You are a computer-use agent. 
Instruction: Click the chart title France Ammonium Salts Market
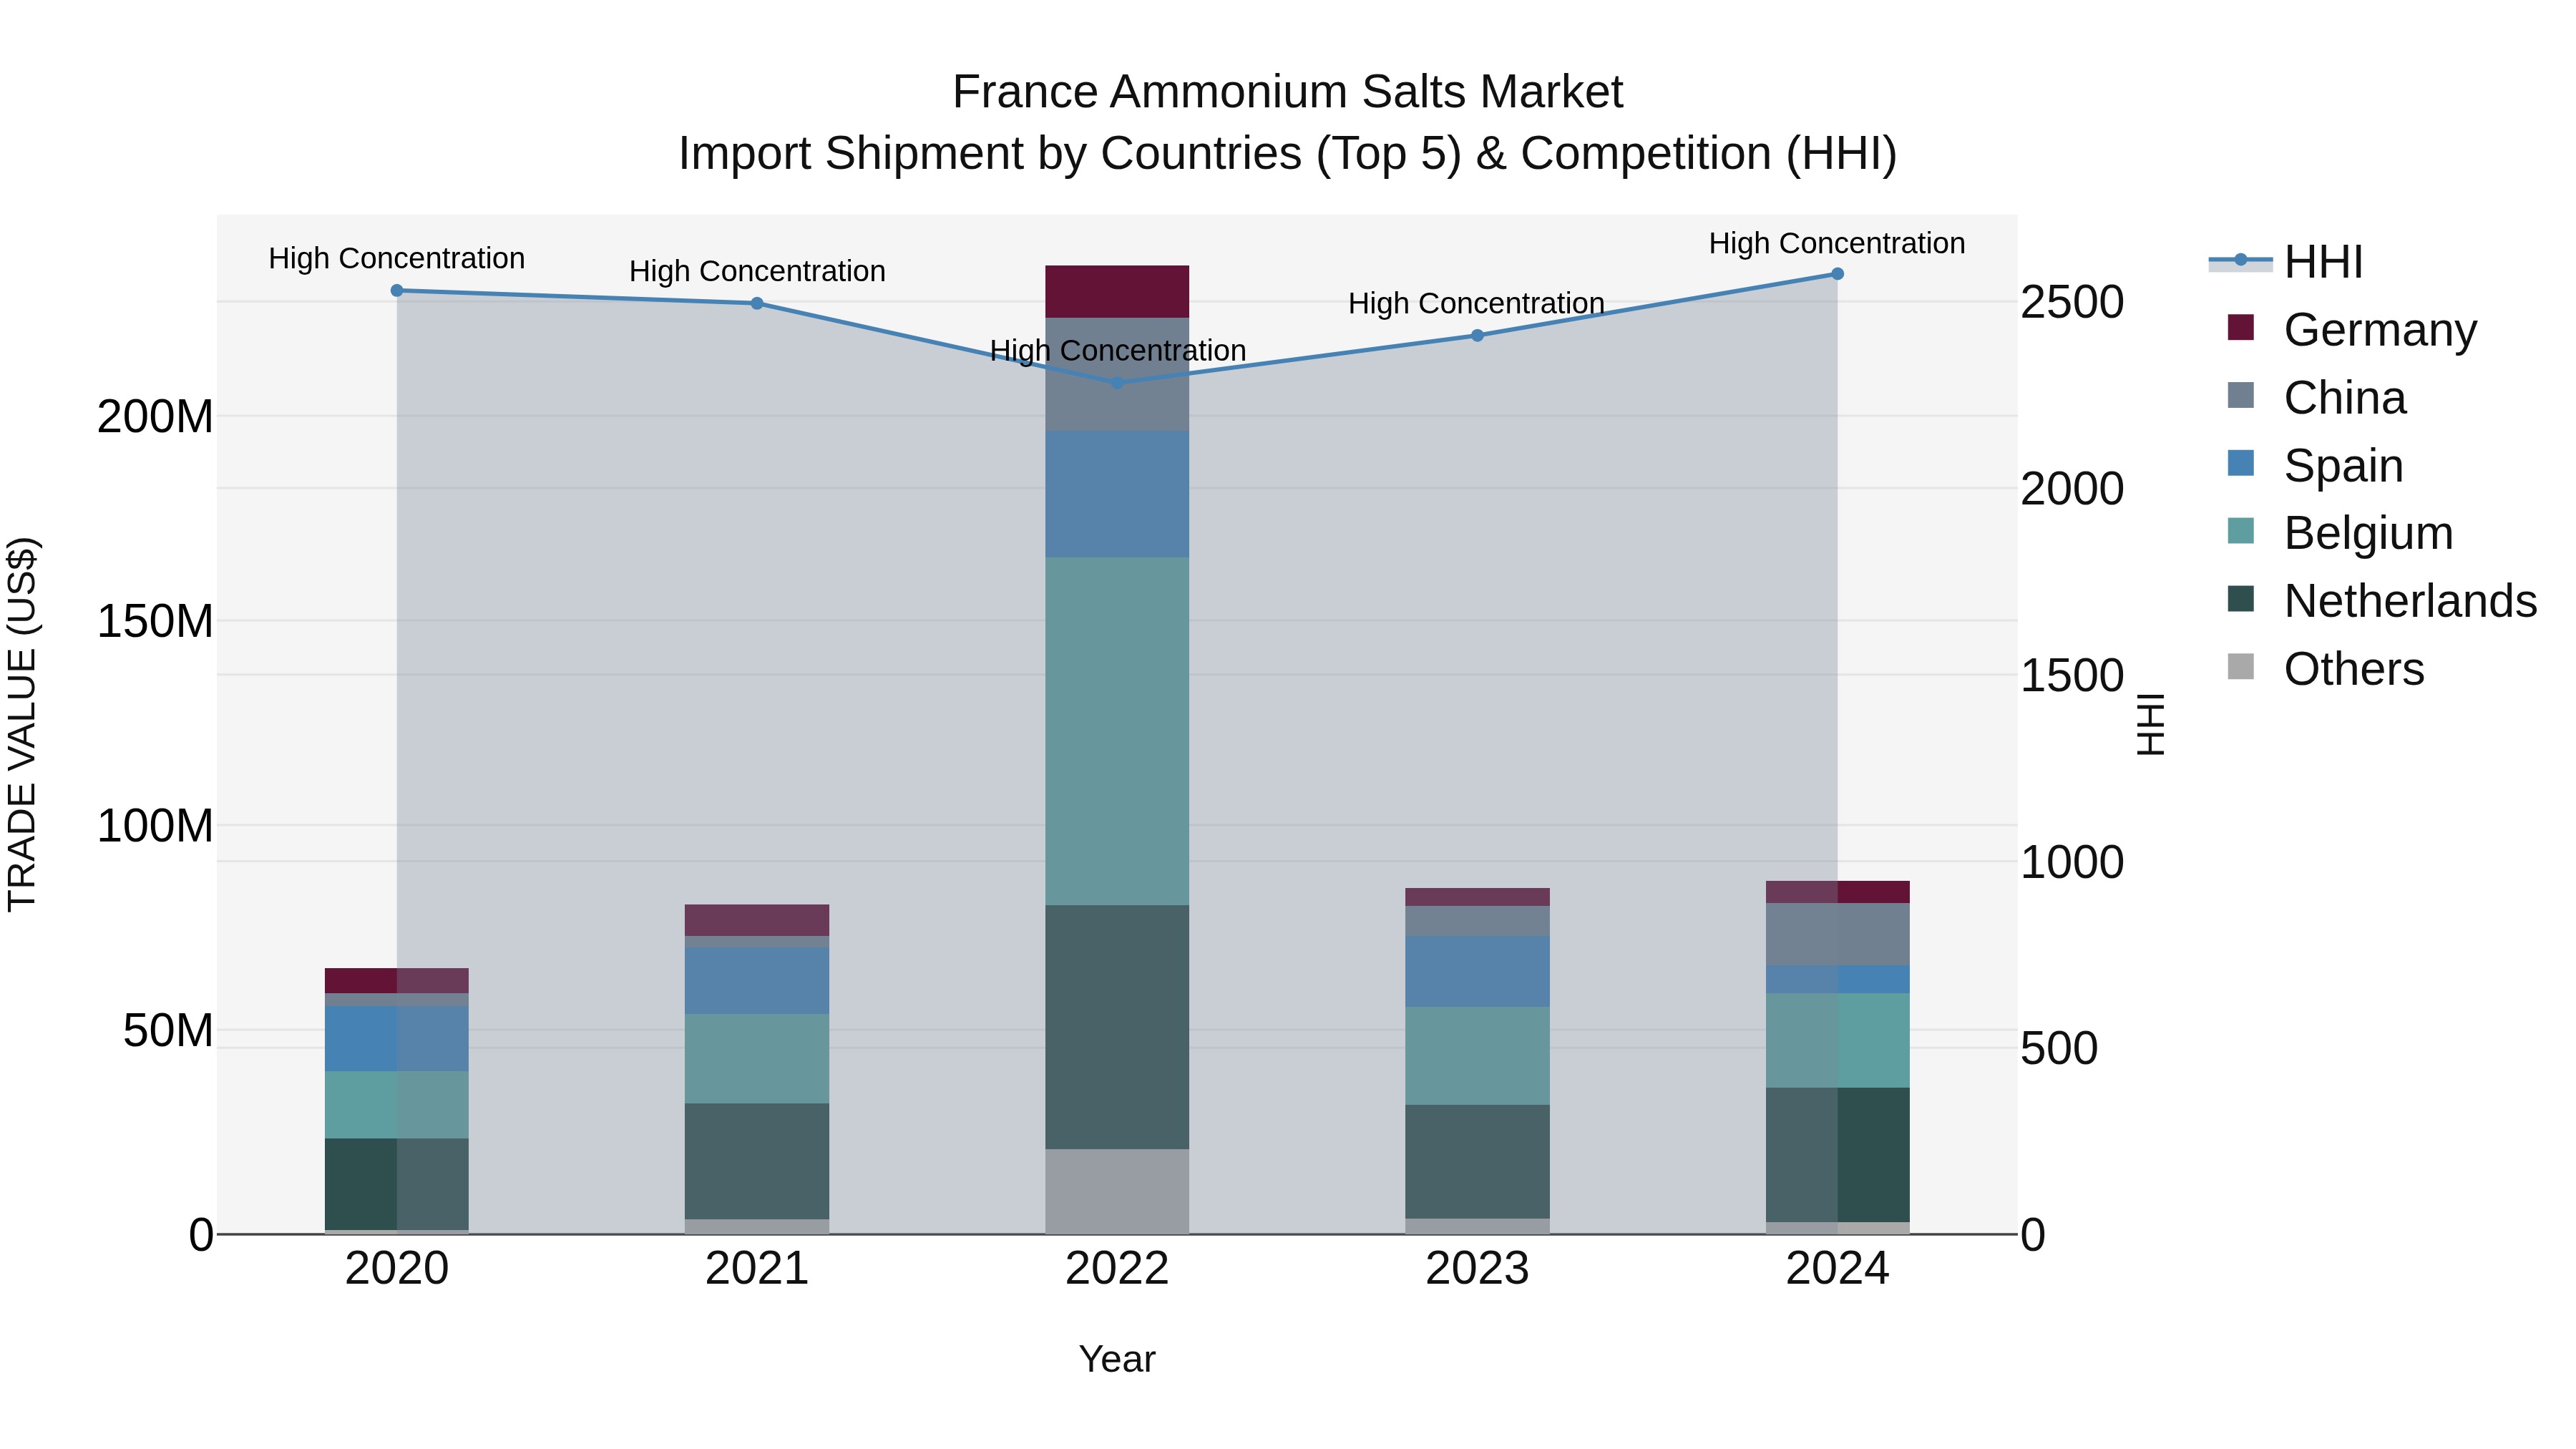pyautogui.click(x=1287, y=92)
